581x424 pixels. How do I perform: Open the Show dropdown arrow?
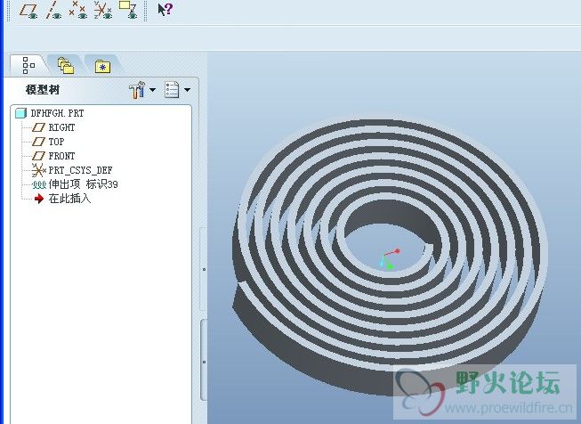coord(187,90)
